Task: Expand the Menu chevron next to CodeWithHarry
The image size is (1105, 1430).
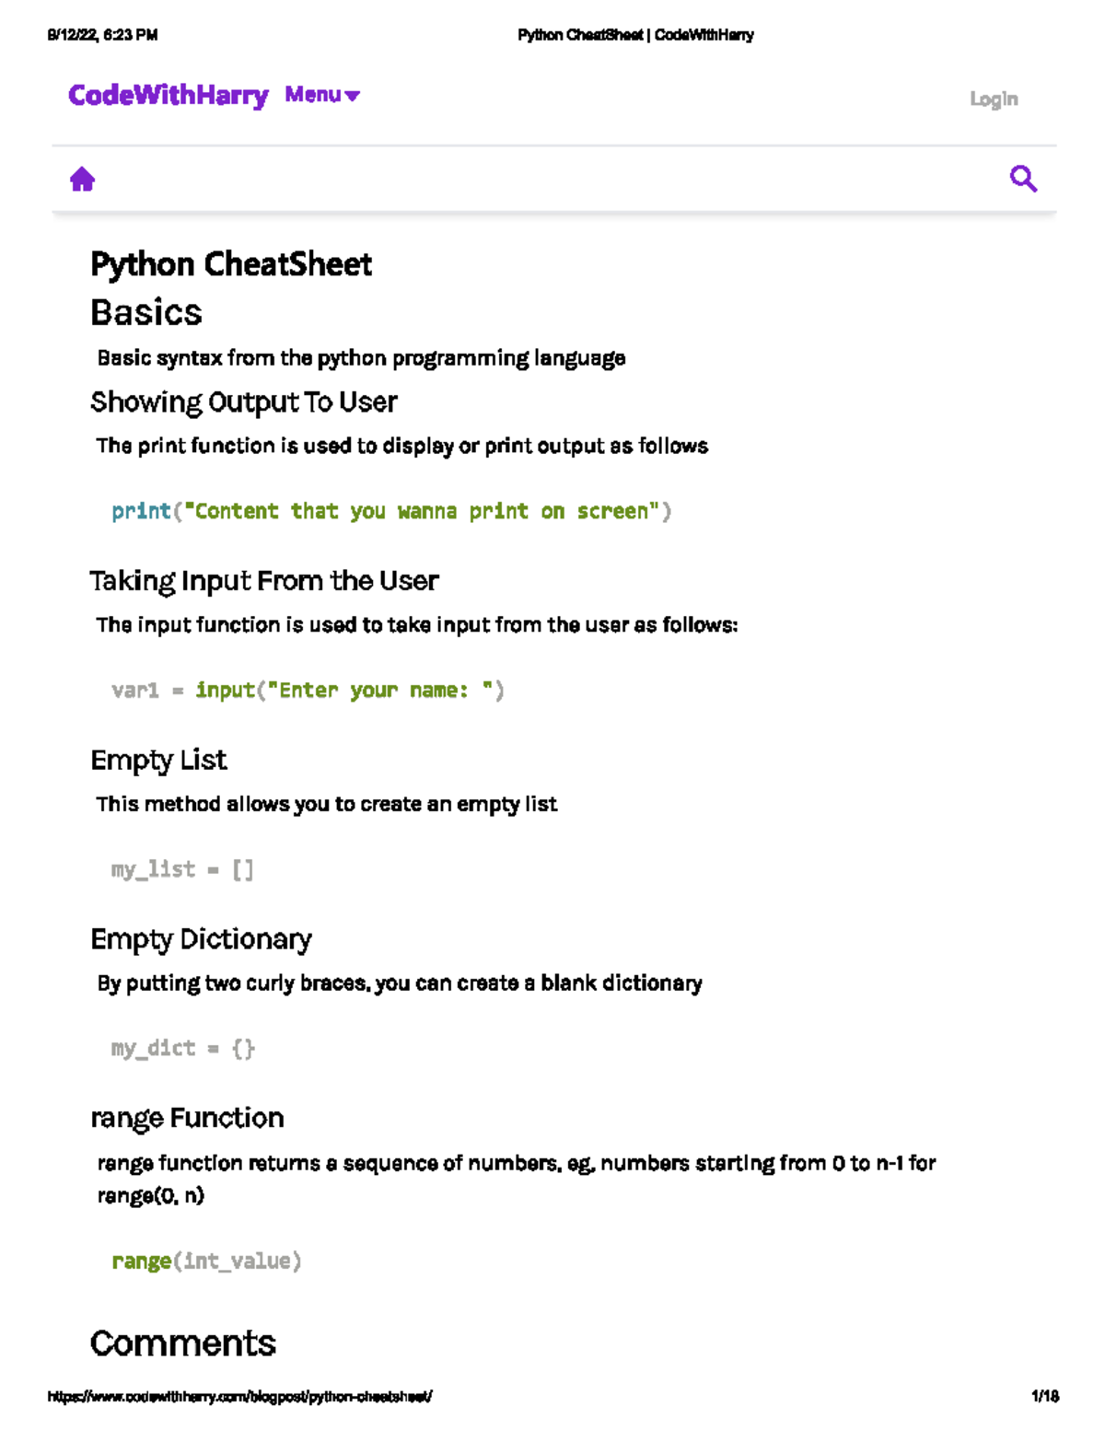Action: pos(351,97)
